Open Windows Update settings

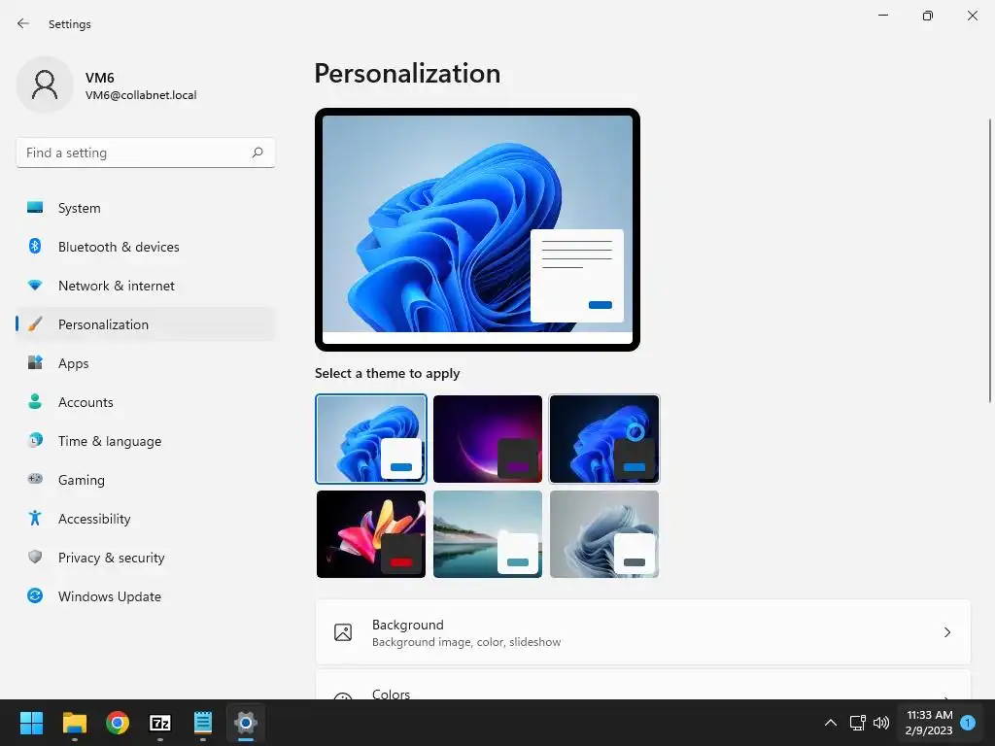pyautogui.click(x=146, y=595)
